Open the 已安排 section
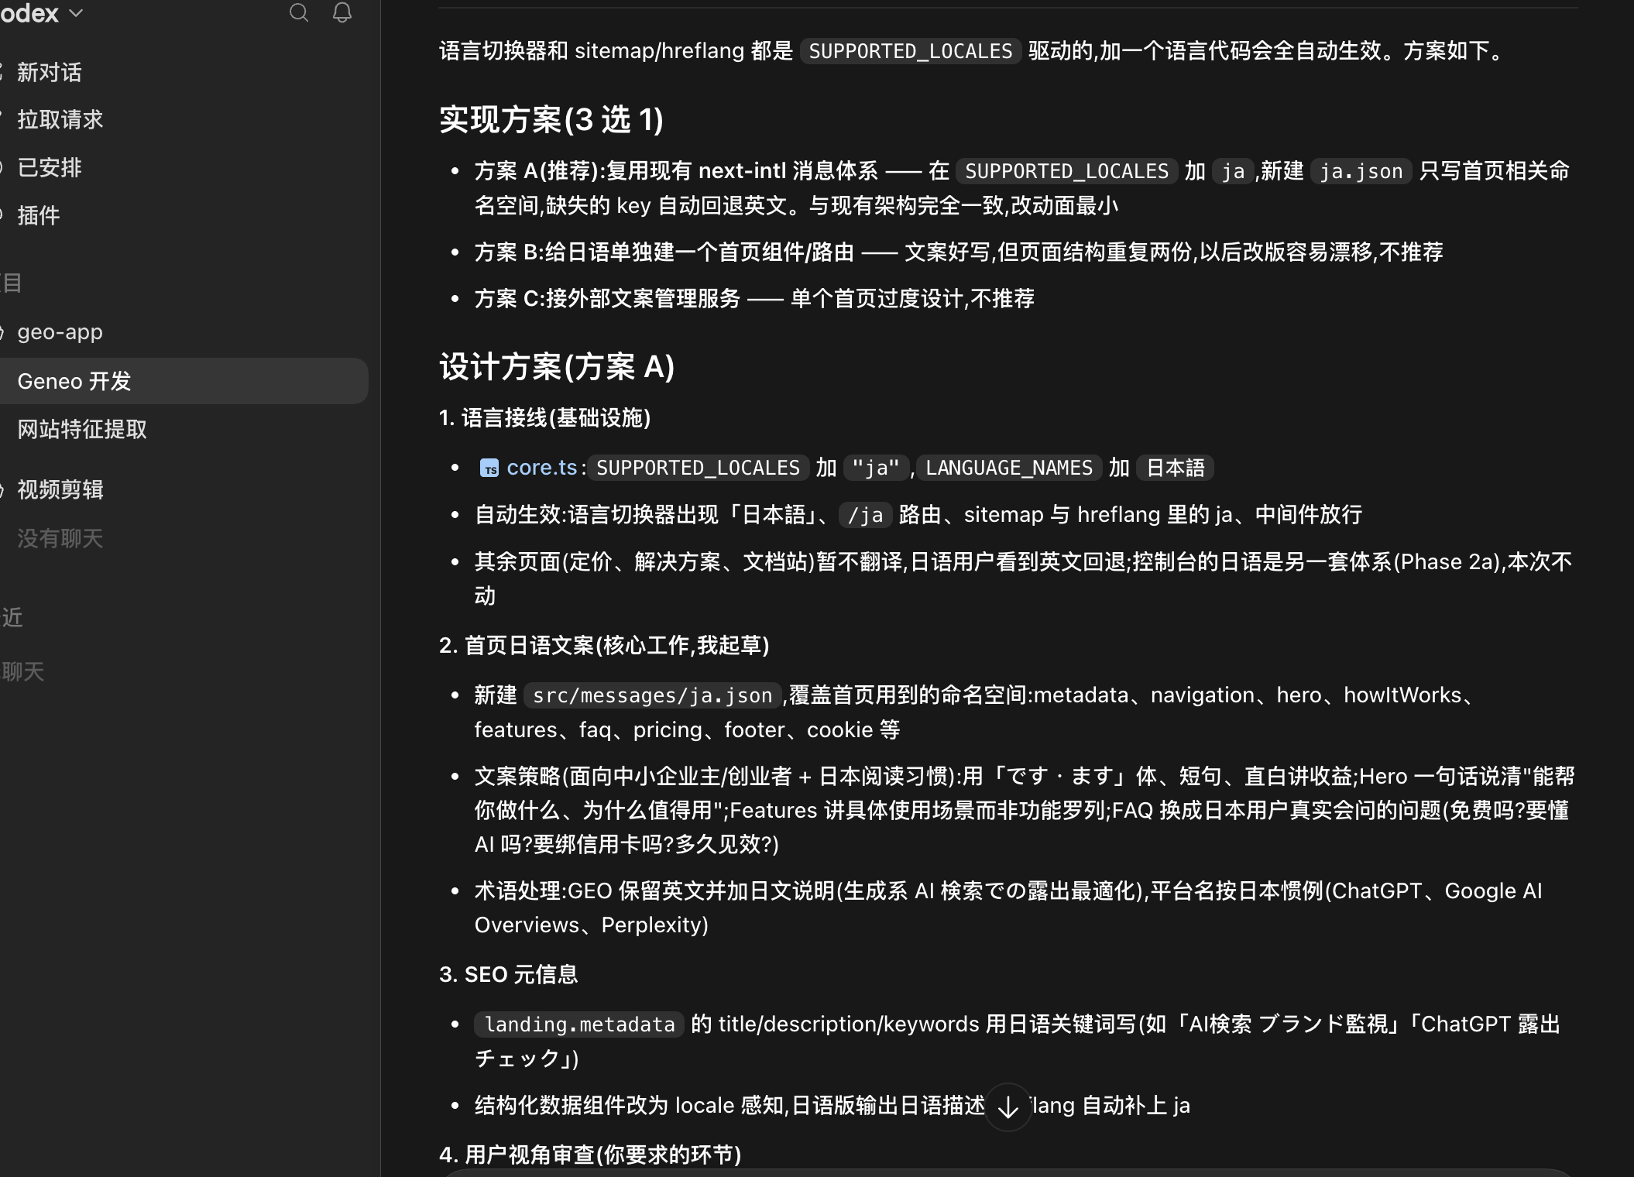 pos(50,168)
